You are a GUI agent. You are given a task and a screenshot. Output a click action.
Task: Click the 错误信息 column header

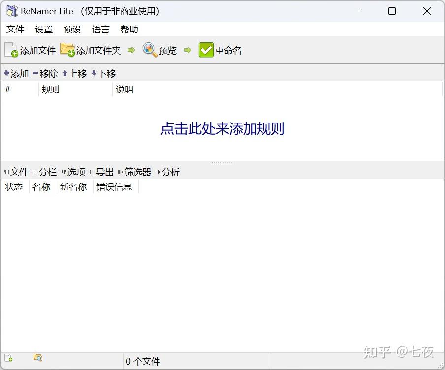pyautogui.click(x=116, y=186)
